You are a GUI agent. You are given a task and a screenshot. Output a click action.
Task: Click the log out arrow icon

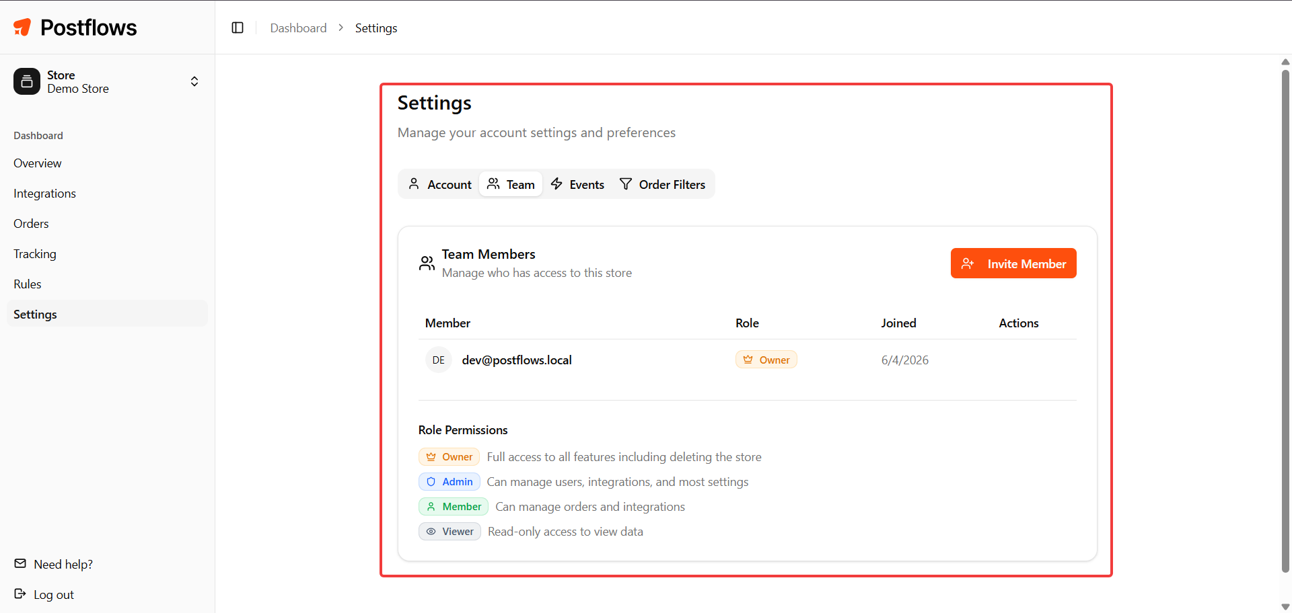pos(20,594)
